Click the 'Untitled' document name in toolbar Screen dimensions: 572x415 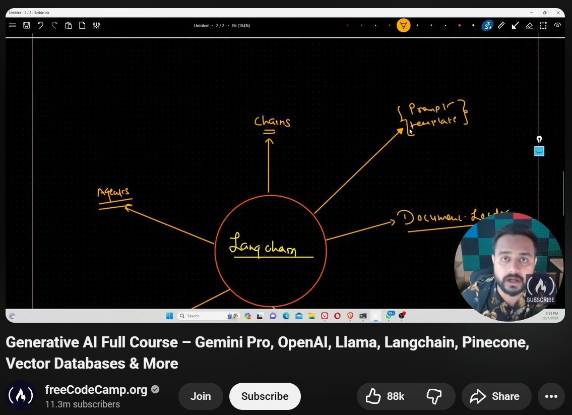coord(201,26)
